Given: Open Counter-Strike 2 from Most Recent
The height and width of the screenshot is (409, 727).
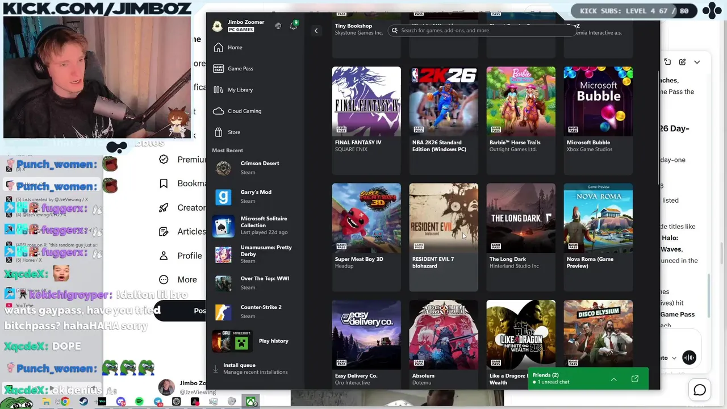Looking at the screenshot, I should coord(255,312).
